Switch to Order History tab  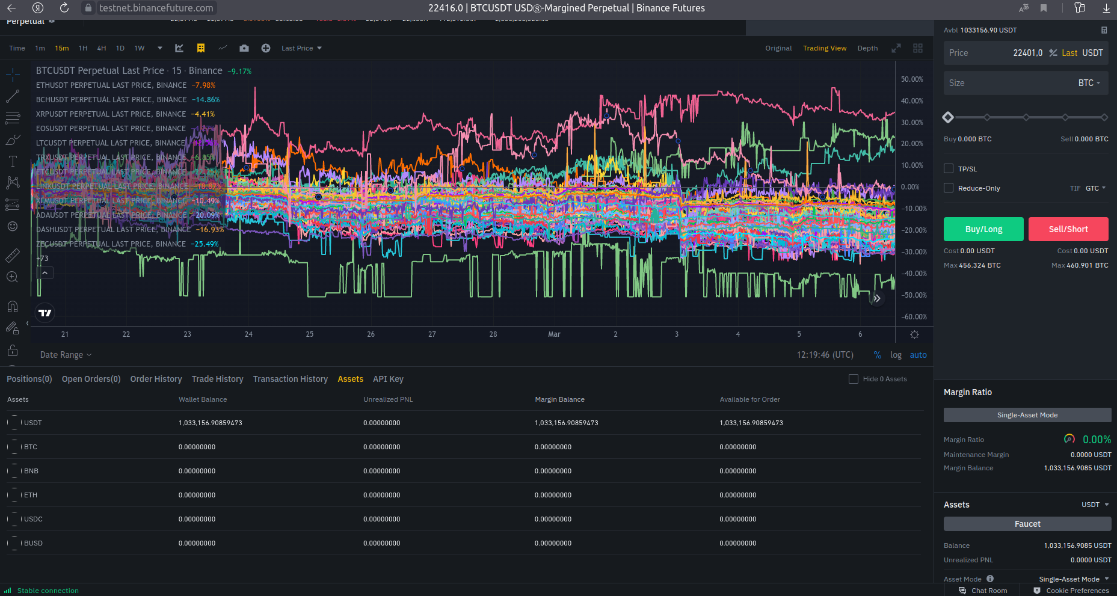pos(156,379)
